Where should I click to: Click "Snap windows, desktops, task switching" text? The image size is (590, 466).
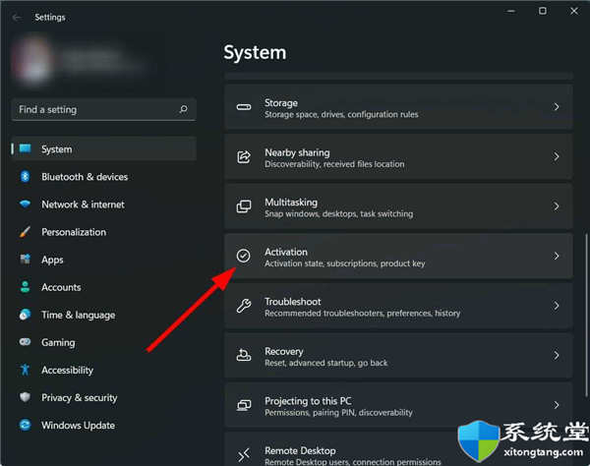tap(338, 213)
